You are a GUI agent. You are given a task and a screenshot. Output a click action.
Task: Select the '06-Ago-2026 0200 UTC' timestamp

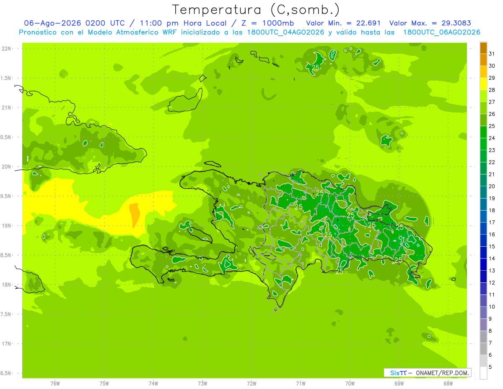(75, 23)
